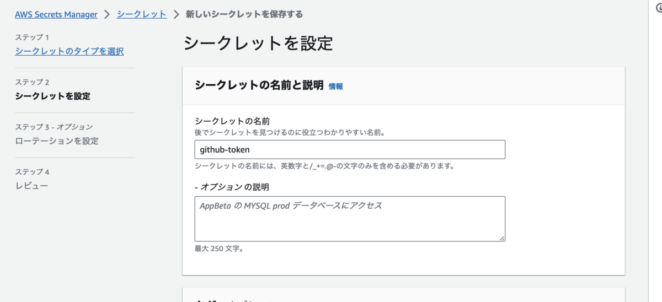
Task: Return to step 1 シークレットのタイプを選択
Action: (x=70, y=51)
